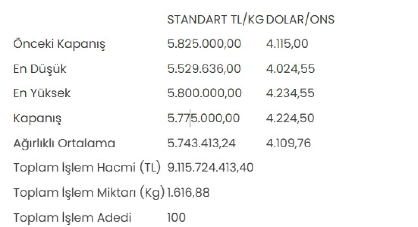Select the Önceki Kapanış row label
The image size is (418, 227).
pos(59,44)
